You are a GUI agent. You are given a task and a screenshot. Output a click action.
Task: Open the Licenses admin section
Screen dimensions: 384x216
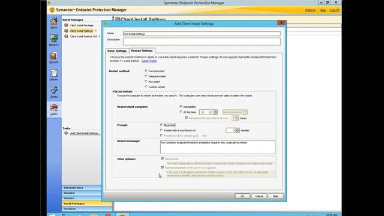click(87, 209)
